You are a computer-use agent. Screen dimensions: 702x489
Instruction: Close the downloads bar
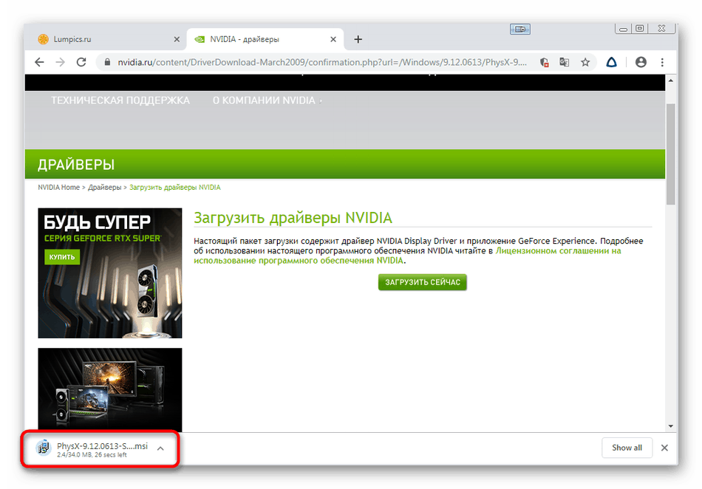pos(664,448)
